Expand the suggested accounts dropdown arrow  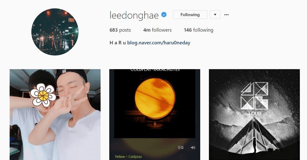[215, 15]
